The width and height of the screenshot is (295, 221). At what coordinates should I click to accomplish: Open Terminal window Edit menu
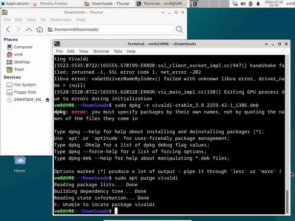(x=71, y=51)
